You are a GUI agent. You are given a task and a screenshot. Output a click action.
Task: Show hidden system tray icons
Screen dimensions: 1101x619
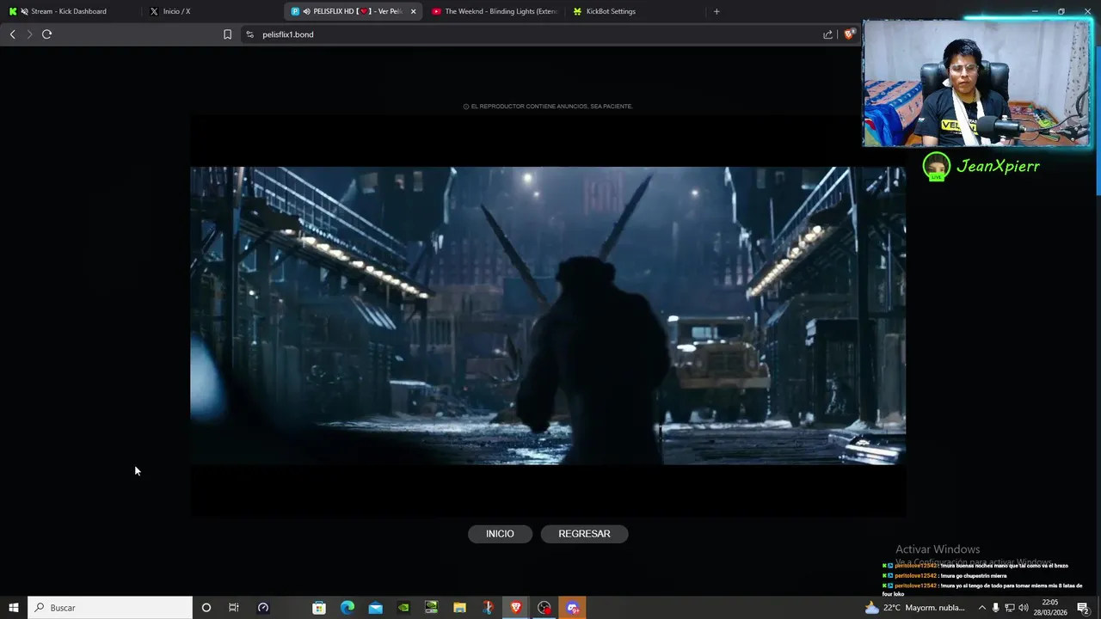(x=981, y=608)
